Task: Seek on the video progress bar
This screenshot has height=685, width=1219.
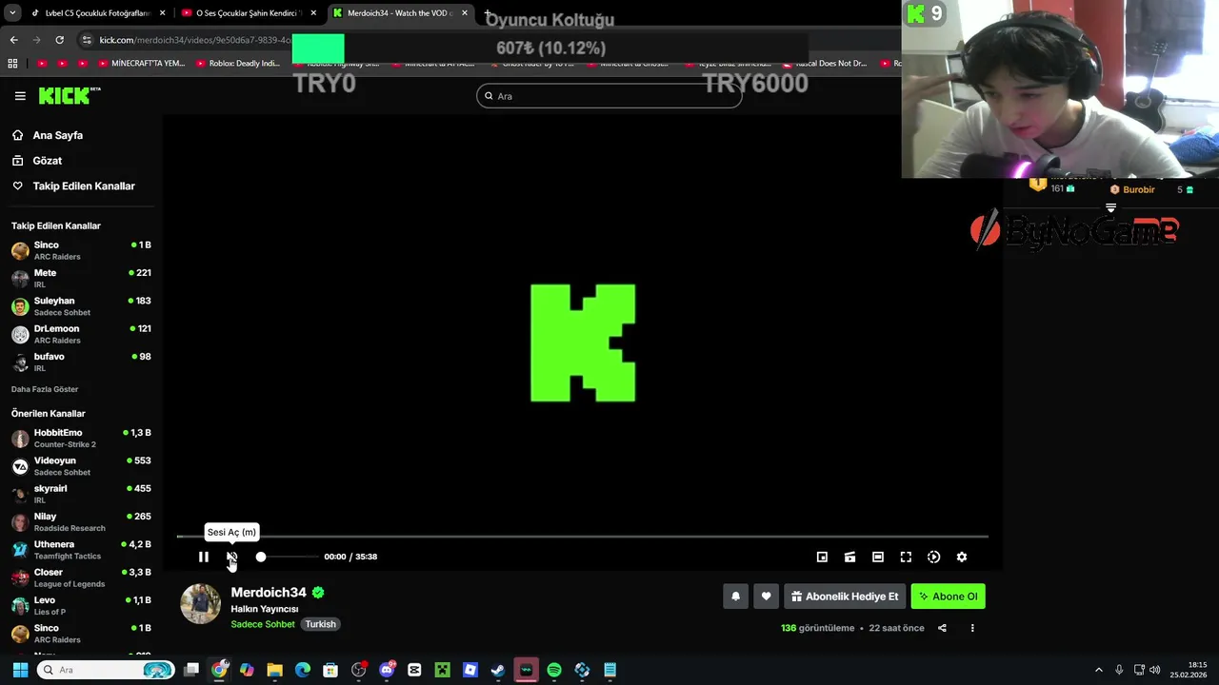Action: [582, 537]
